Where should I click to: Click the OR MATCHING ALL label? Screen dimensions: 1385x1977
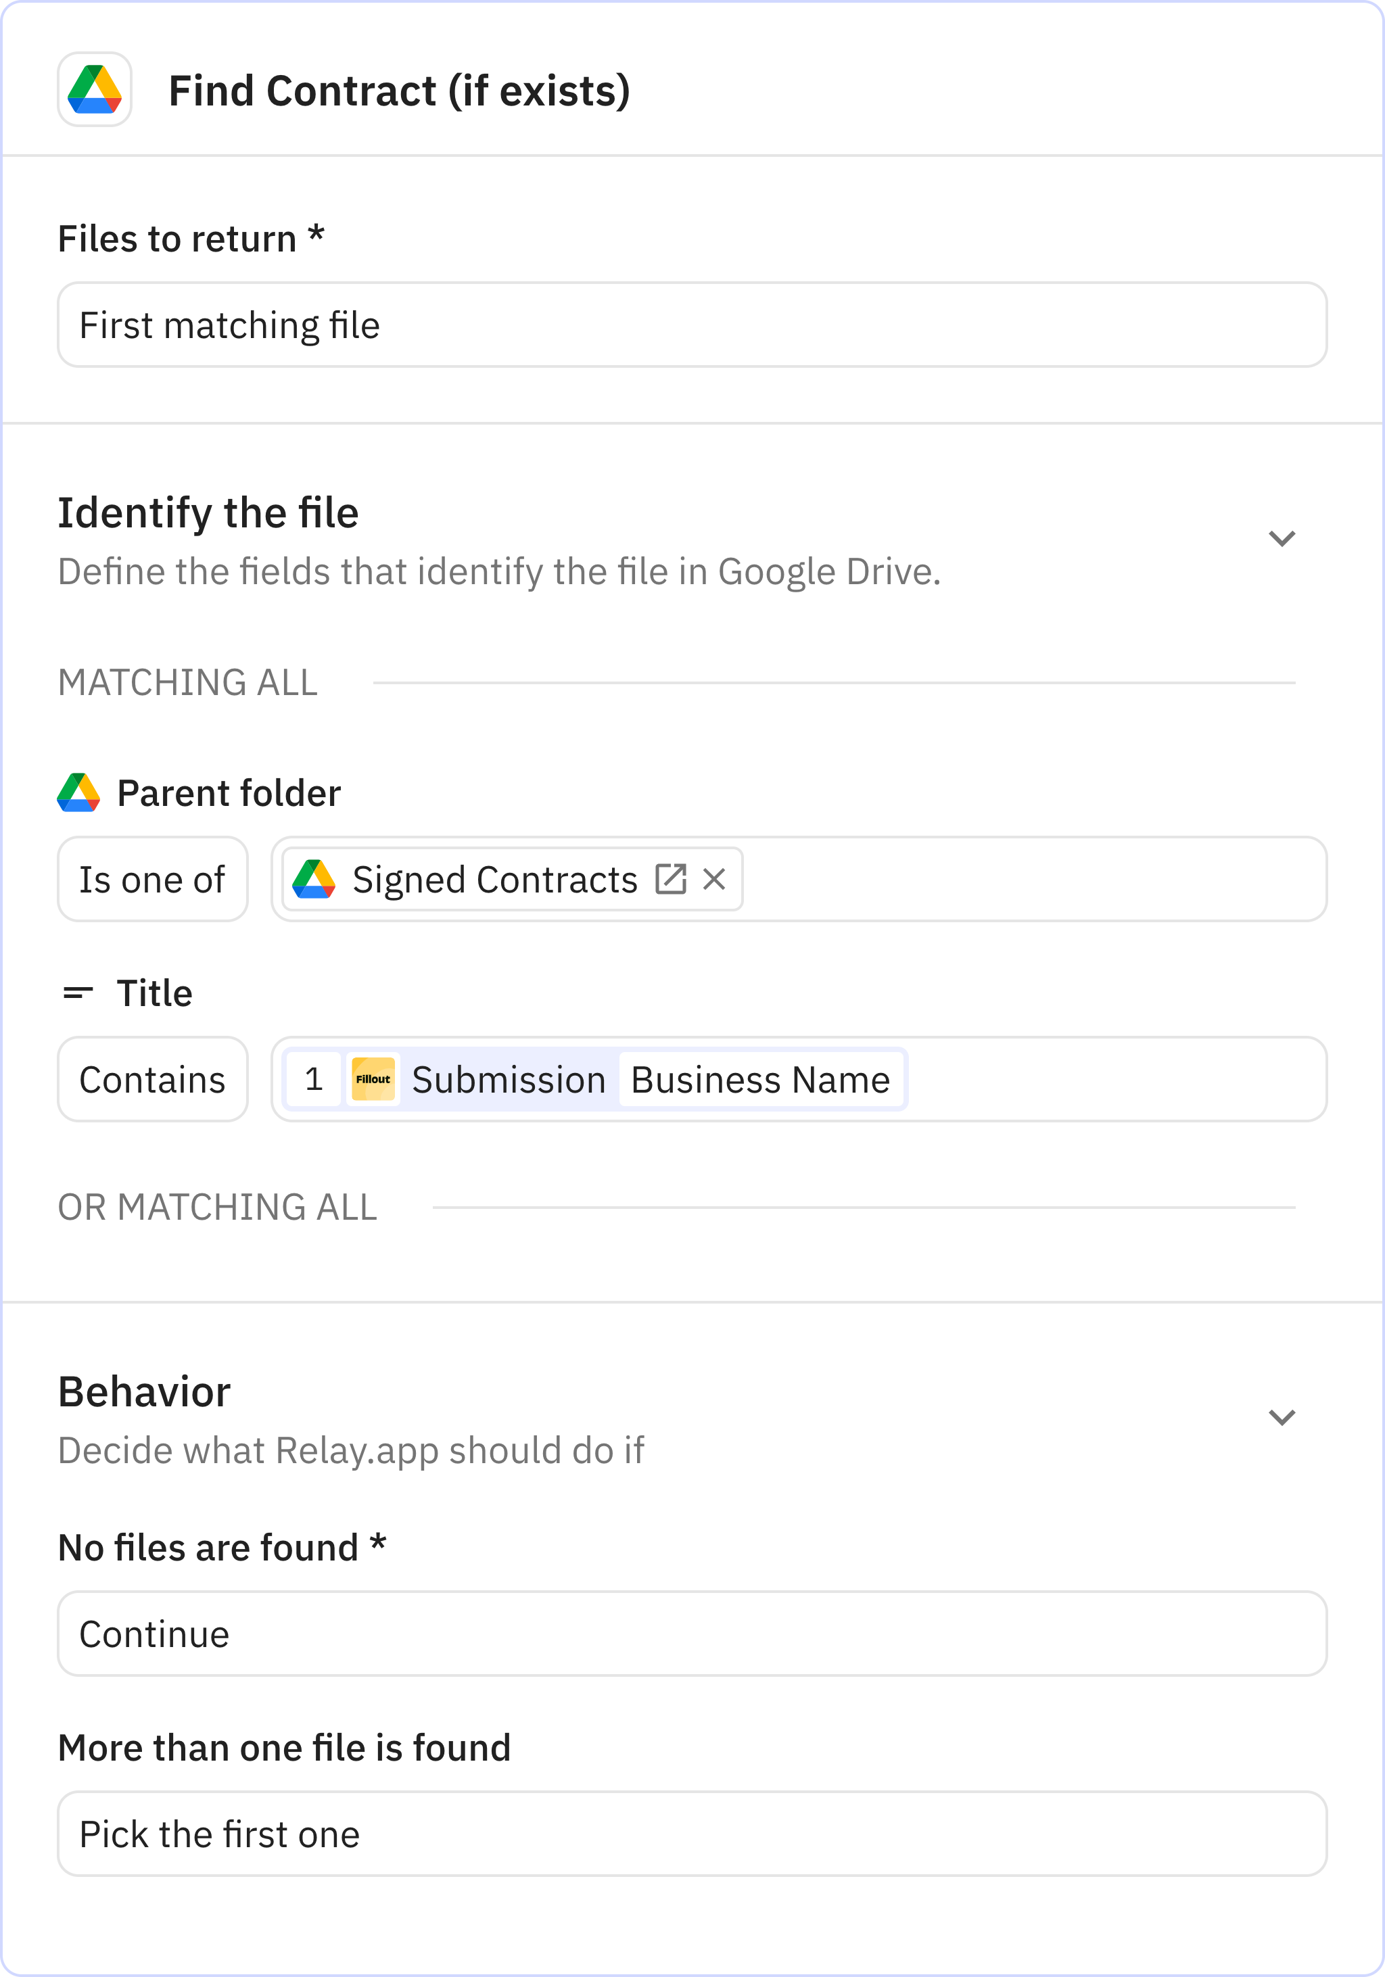[217, 1207]
